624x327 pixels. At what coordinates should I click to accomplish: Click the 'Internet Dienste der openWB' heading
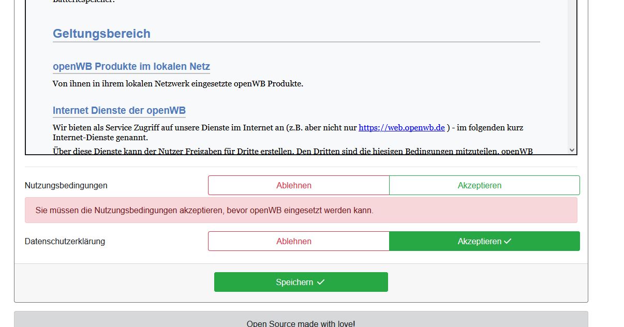pos(119,110)
